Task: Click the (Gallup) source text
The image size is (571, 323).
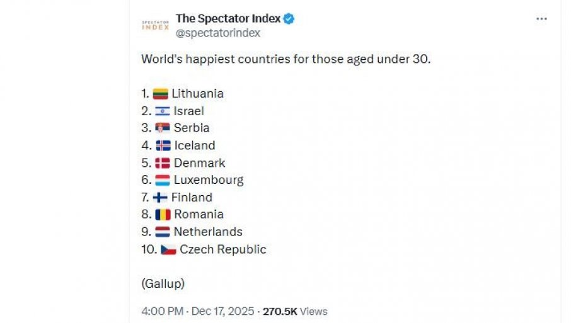Action: [163, 283]
